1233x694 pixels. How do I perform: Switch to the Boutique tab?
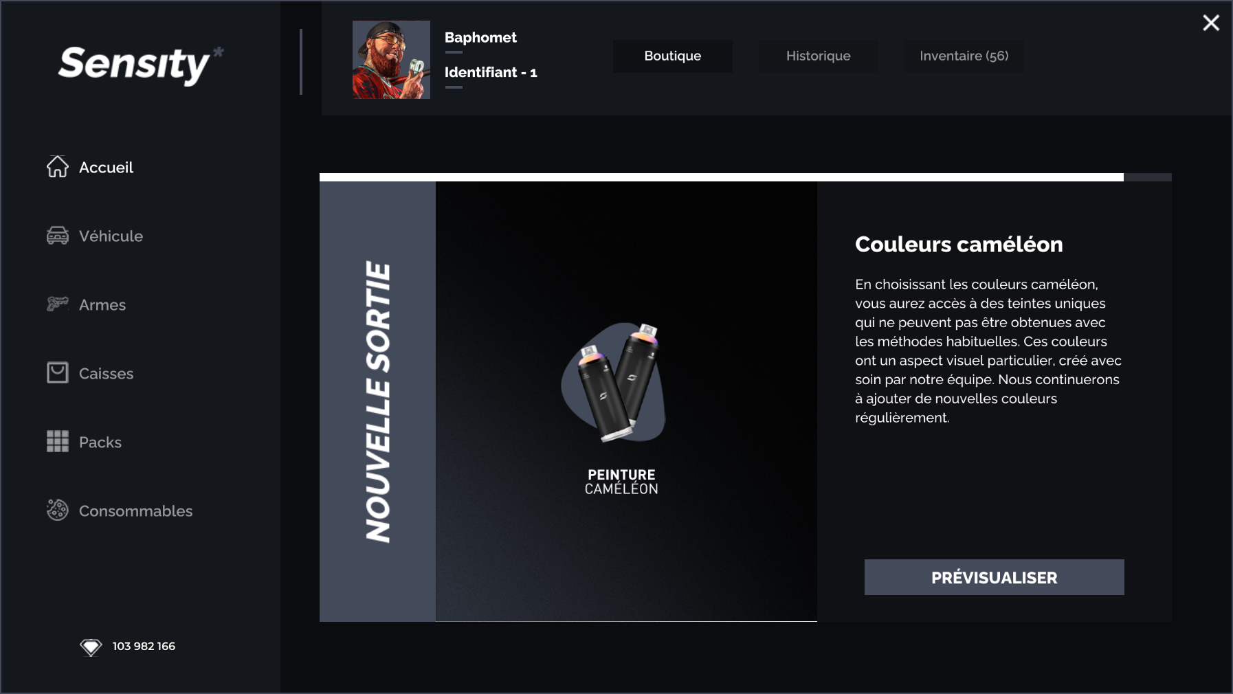(673, 56)
